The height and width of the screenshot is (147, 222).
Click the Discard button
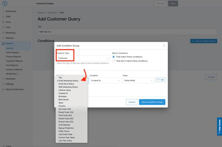coord(160,4)
